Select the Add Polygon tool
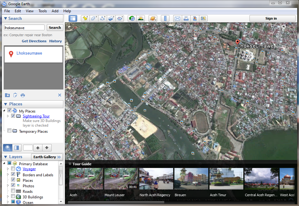Viewport: 299px width, 206px height. point(94,18)
